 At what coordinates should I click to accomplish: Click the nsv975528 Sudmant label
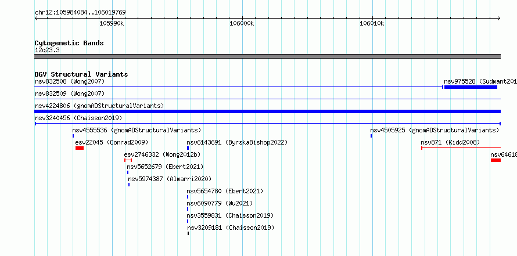480,81
